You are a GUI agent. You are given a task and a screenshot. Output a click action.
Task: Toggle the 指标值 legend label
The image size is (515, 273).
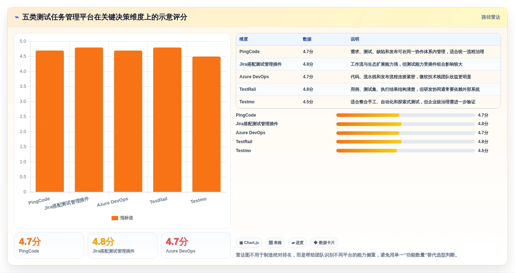point(126,218)
